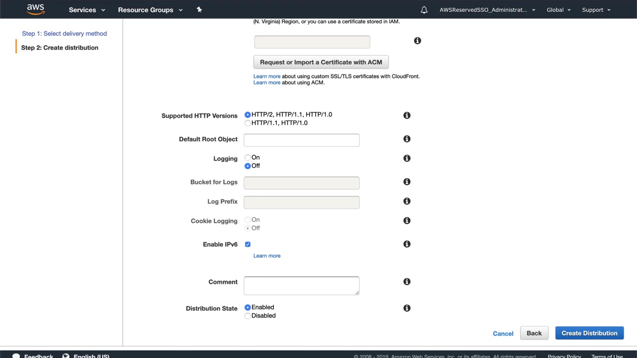Go to Step 1: Select delivery method

click(64, 34)
